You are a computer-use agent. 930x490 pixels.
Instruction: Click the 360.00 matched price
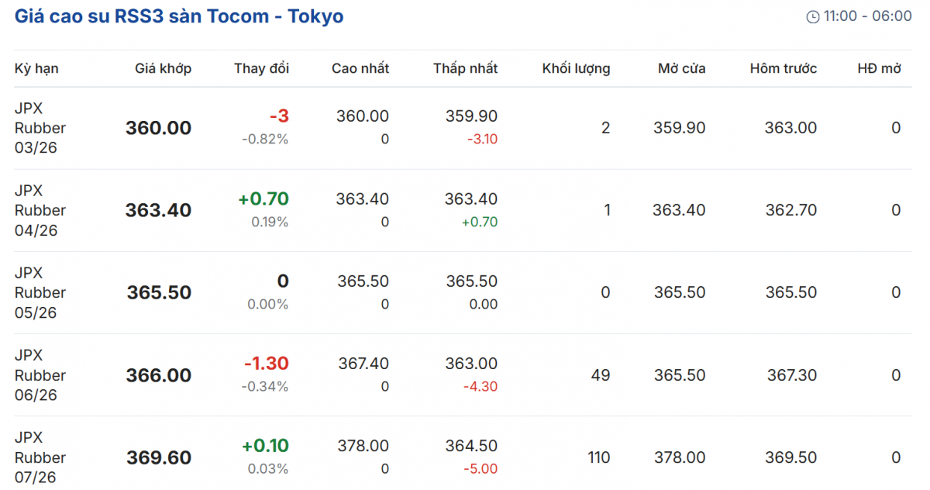158,128
